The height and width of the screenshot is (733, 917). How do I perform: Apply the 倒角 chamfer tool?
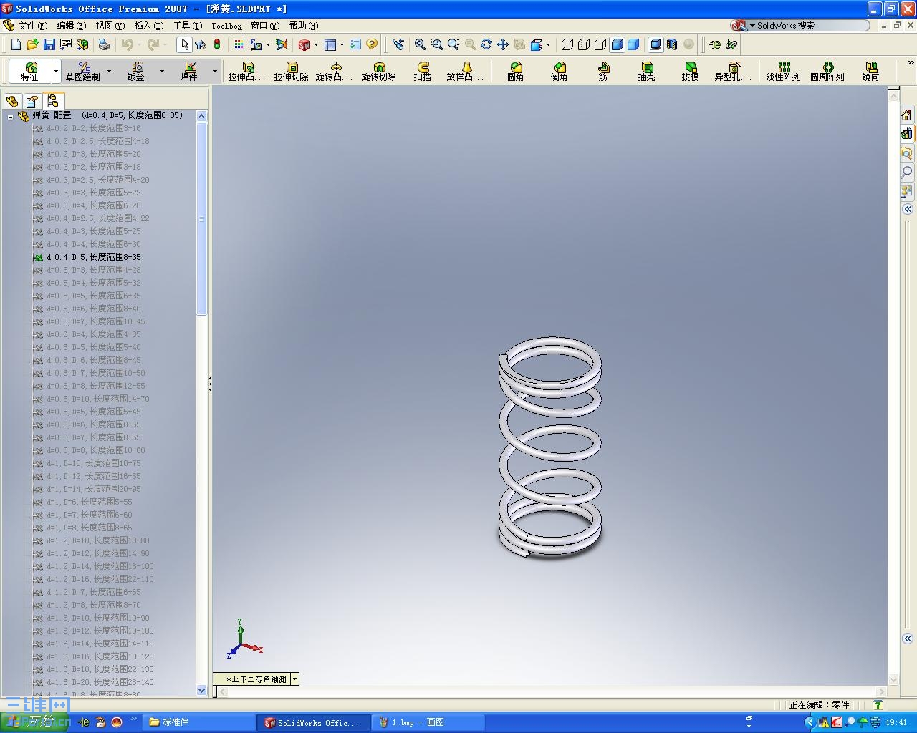[x=559, y=71]
